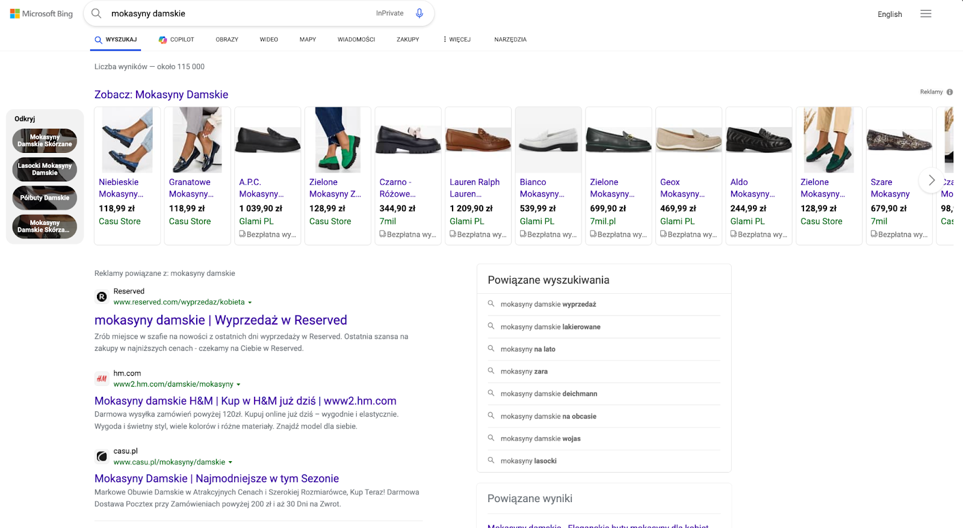Select Lasocki Mokasyny Damskie chip
This screenshot has width=963, height=528.
(x=45, y=169)
